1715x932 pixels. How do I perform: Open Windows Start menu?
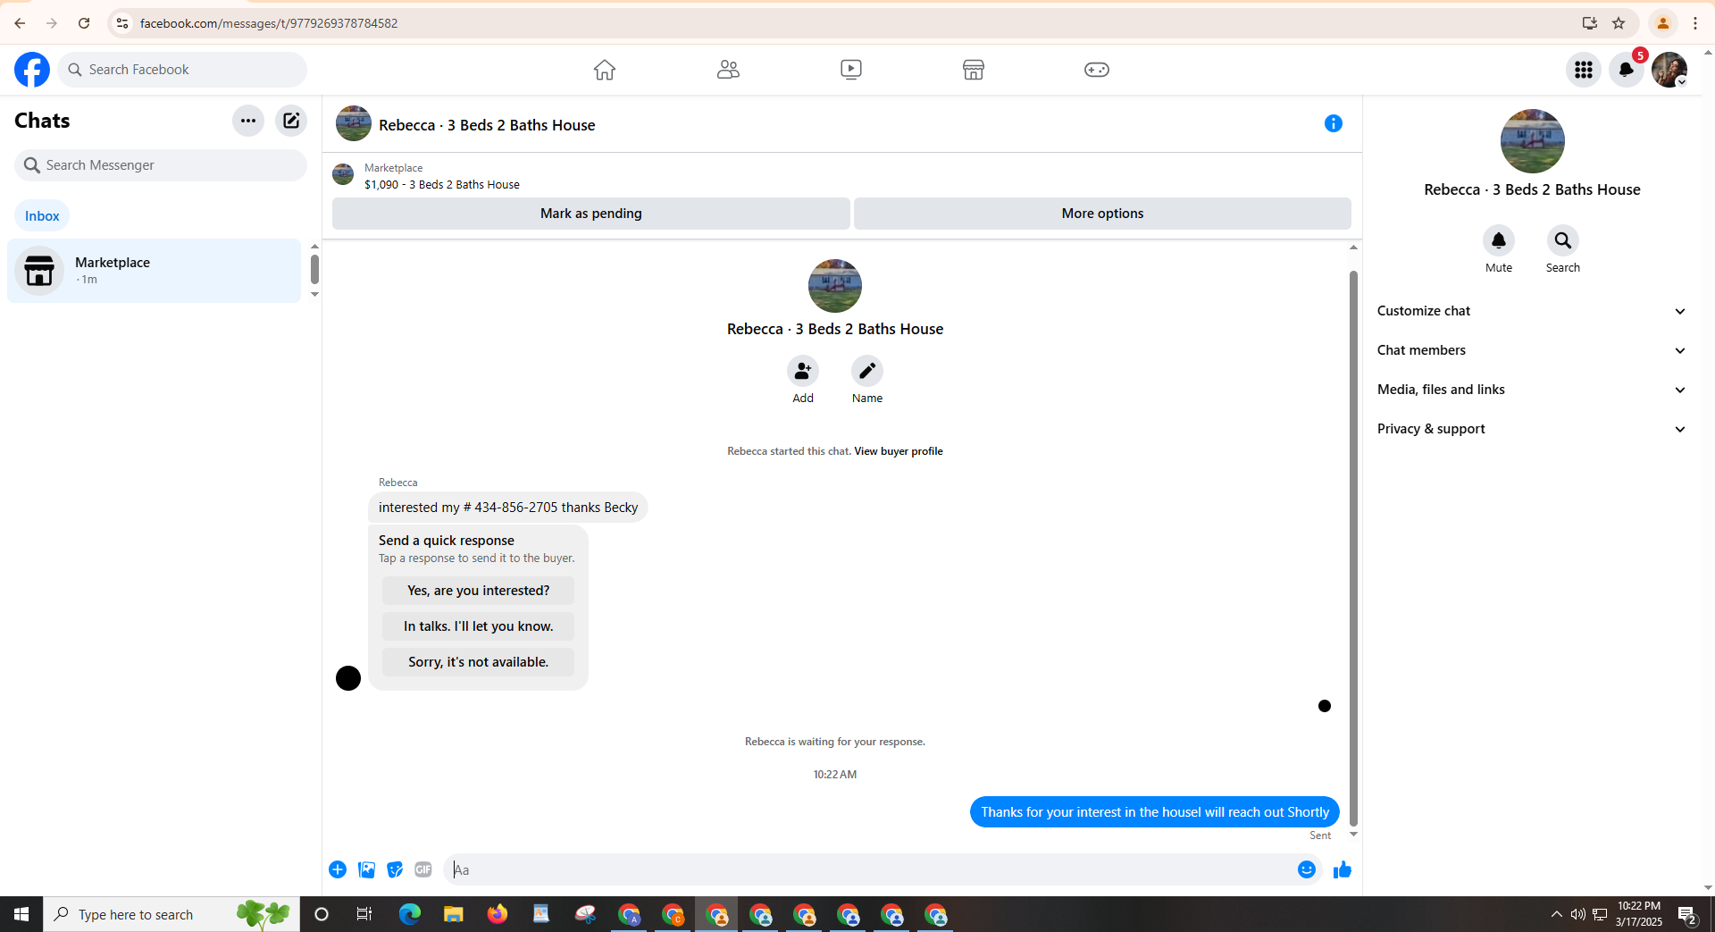(21, 914)
